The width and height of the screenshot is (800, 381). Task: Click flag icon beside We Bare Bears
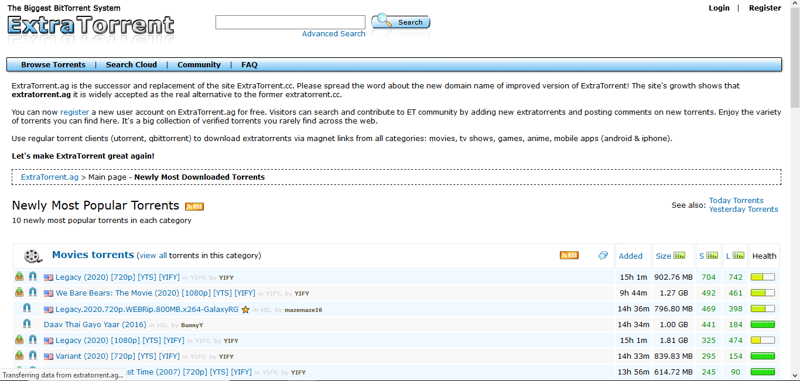click(x=49, y=293)
